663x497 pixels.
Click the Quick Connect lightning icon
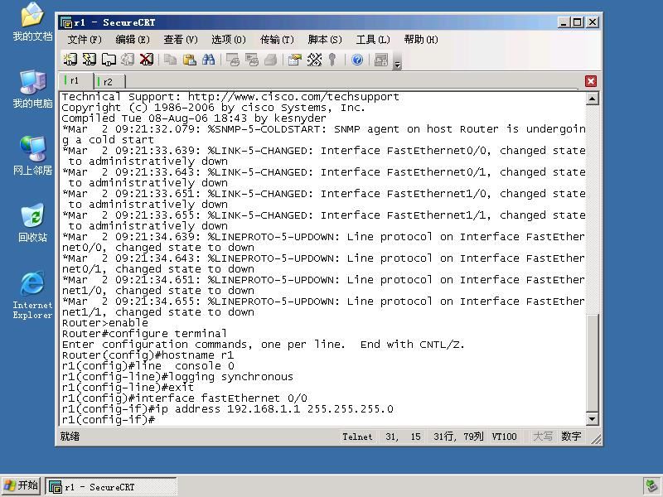tap(90, 60)
